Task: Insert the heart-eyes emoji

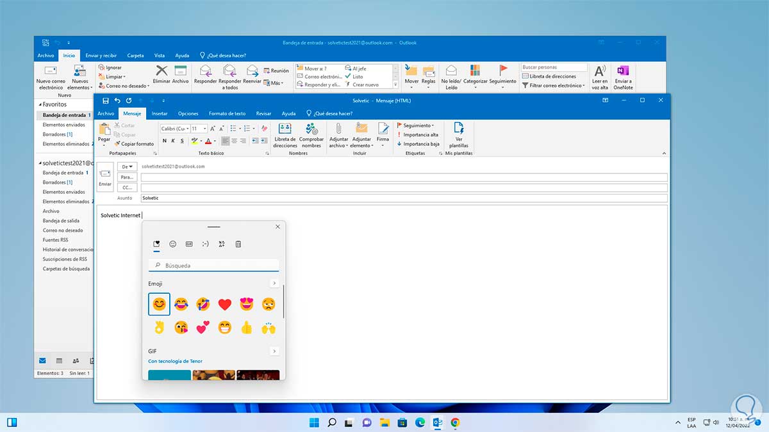Action: click(246, 304)
